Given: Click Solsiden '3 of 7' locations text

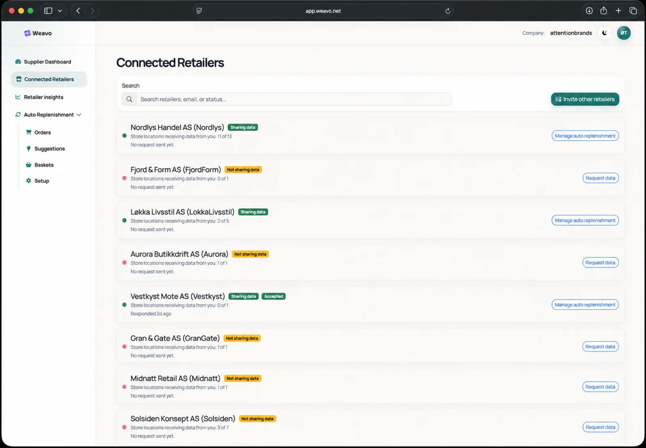Looking at the screenshot, I should point(223,428).
